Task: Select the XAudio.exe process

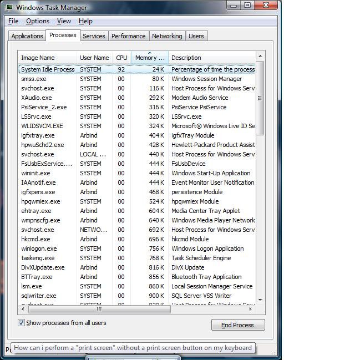Action: point(137,98)
